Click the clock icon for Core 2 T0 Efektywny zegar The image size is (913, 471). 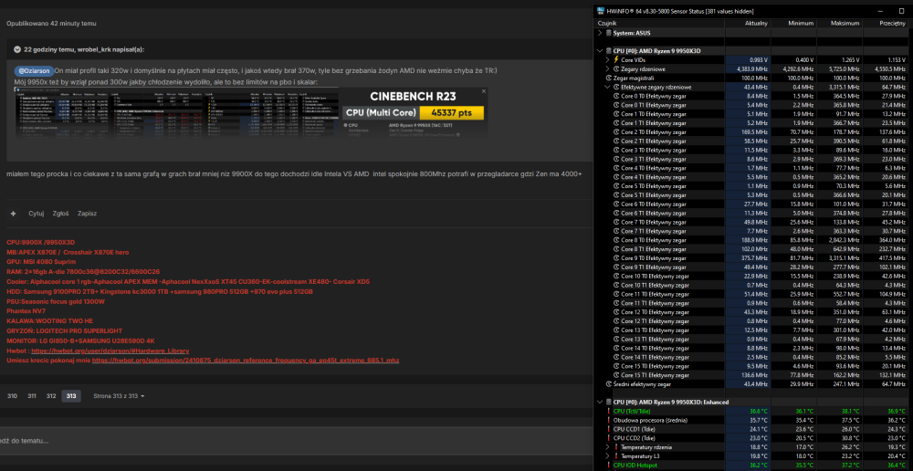pyautogui.click(x=616, y=132)
